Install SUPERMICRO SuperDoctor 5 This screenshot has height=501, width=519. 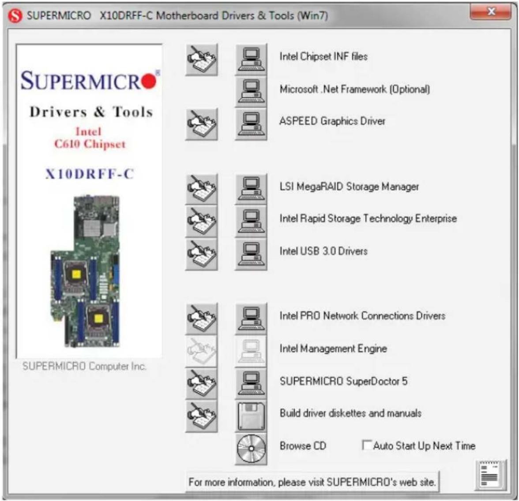click(x=251, y=383)
